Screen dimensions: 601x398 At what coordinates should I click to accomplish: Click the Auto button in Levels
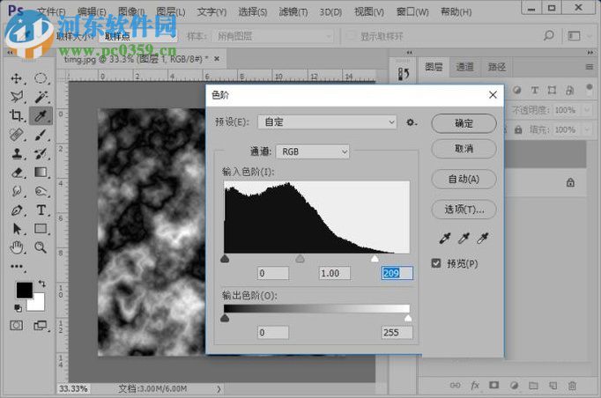pyautogui.click(x=464, y=179)
